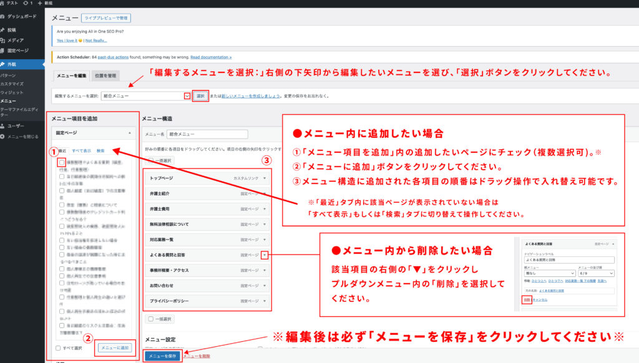The height and width of the screenshot is (363, 639).
Task: Expand the よくある質問と回答 item arrow
Action: point(265,255)
